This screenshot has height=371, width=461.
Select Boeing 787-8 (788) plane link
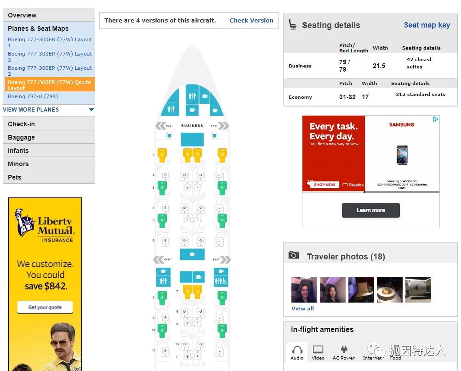pos(33,96)
